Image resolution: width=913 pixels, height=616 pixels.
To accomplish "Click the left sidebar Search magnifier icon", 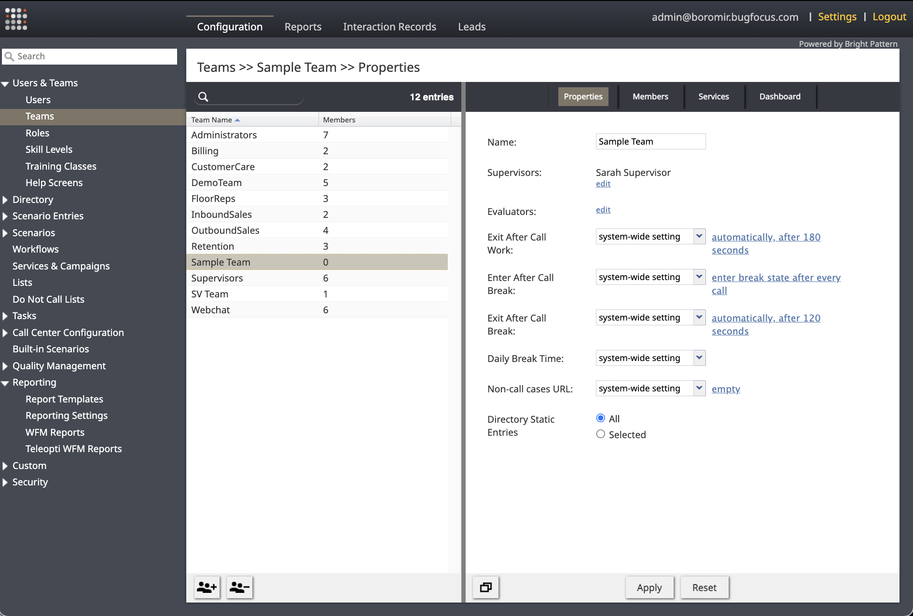I will coord(9,56).
